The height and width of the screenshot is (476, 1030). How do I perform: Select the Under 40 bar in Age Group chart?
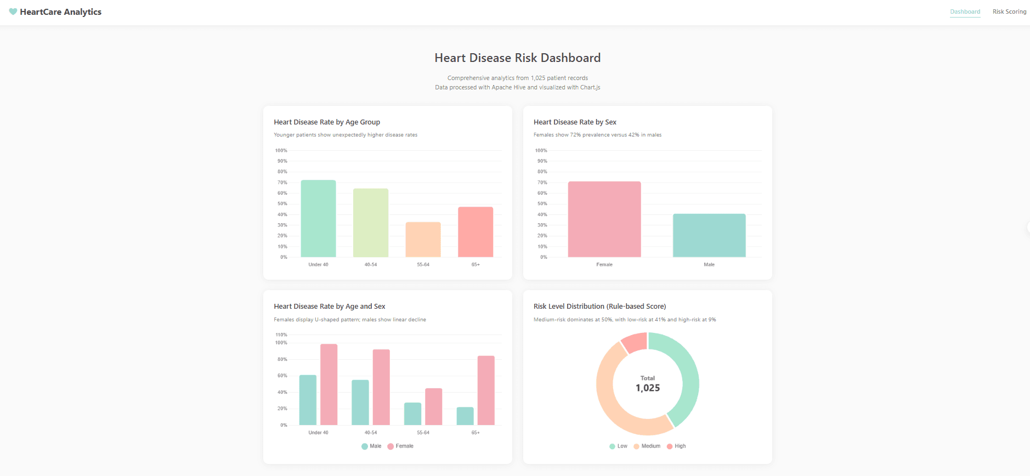tap(318, 219)
